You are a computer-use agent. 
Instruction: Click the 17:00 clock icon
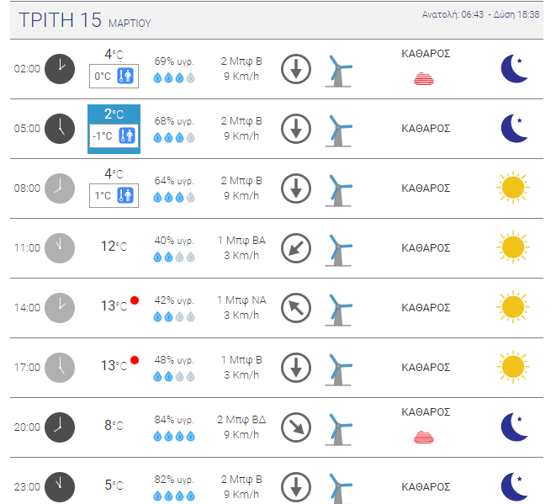coord(59,367)
